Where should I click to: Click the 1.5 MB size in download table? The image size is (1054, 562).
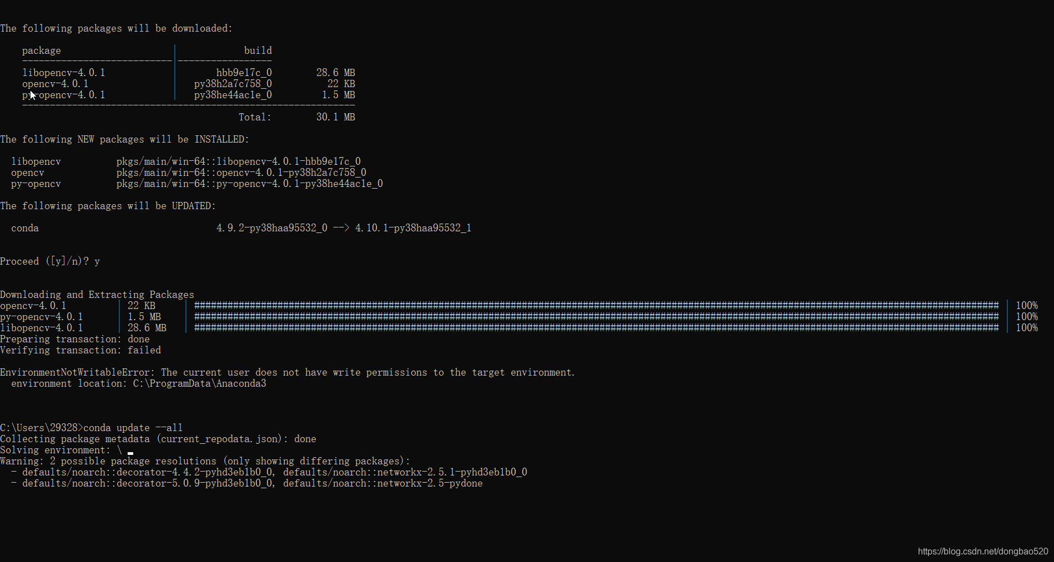339,95
